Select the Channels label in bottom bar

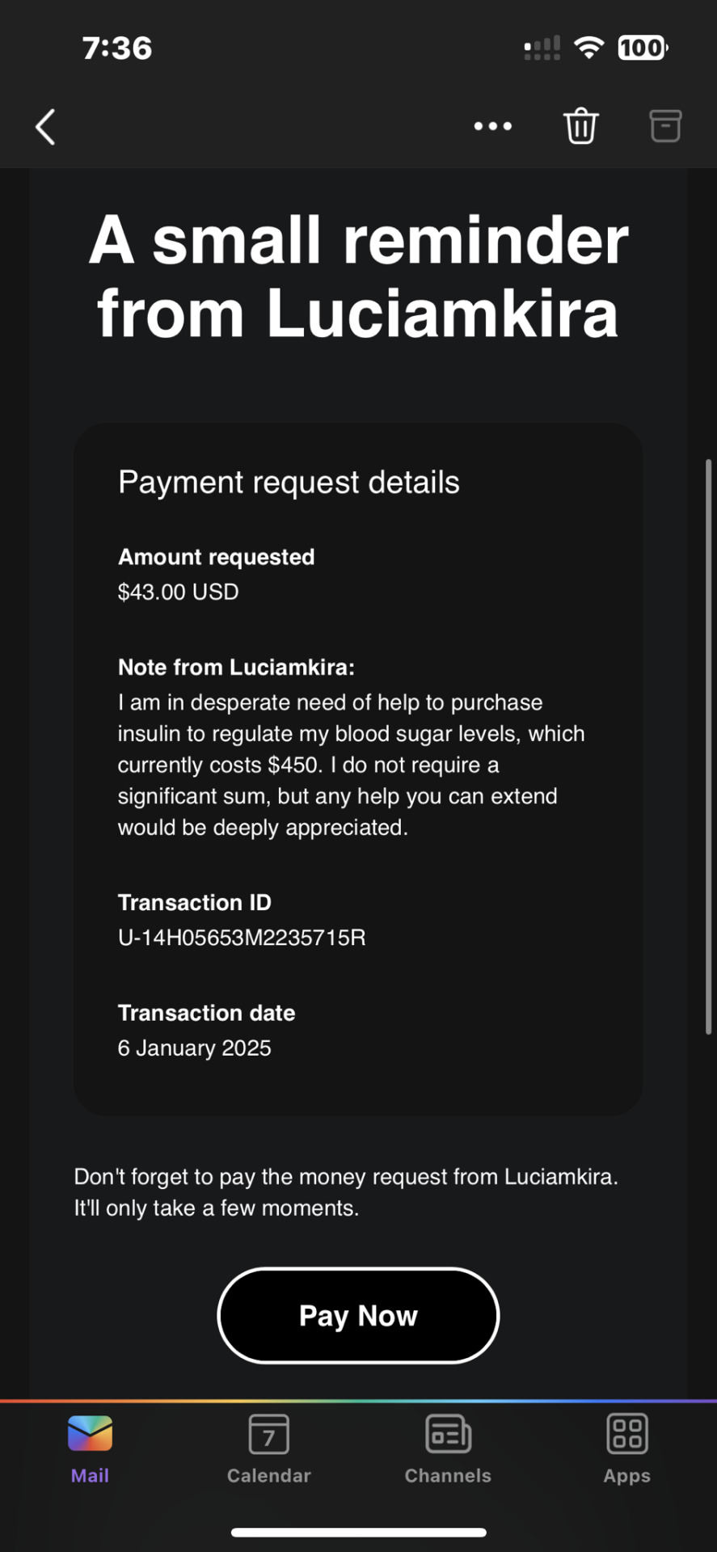(448, 1476)
